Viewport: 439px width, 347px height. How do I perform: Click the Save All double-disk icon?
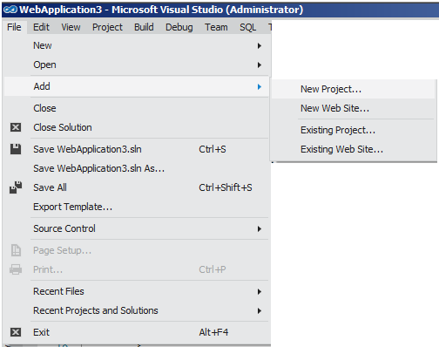click(x=16, y=187)
